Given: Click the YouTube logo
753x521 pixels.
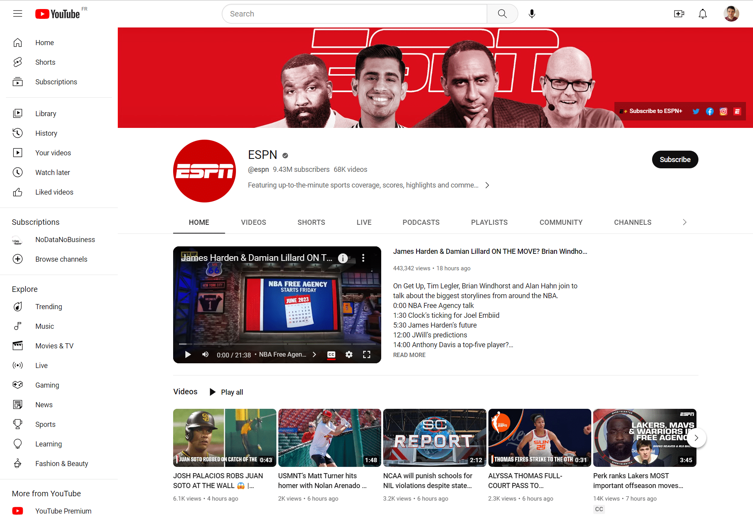Looking at the screenshot, I should pyautogui.click(x=58, y=14).
